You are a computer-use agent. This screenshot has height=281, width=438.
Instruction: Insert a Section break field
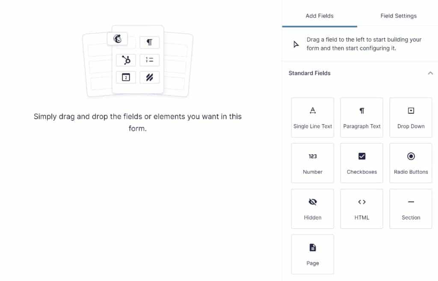coord(410,208)
